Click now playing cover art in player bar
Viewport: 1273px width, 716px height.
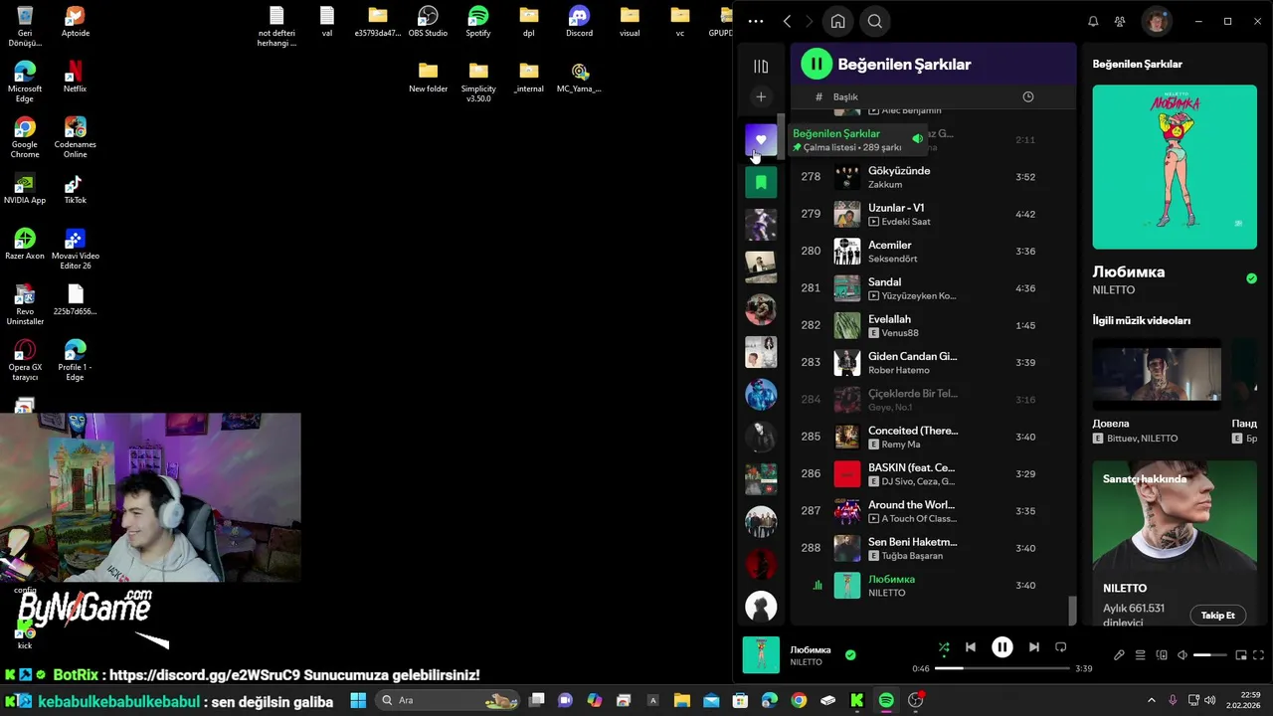click(x=761, y=655)
